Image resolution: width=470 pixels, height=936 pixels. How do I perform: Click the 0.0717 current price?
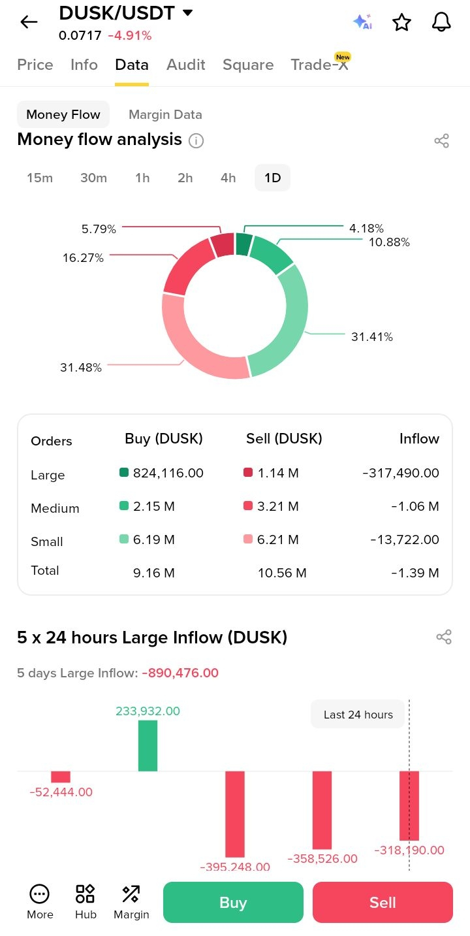coord(80,35)
